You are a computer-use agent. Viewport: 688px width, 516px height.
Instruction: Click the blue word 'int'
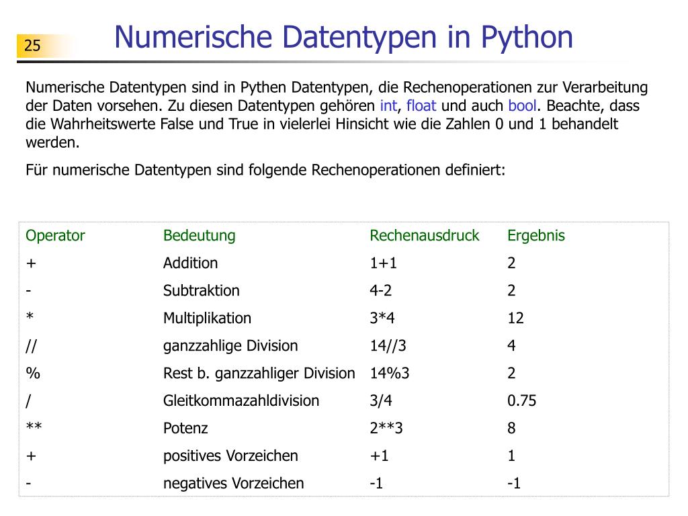[x=388, y=105]
